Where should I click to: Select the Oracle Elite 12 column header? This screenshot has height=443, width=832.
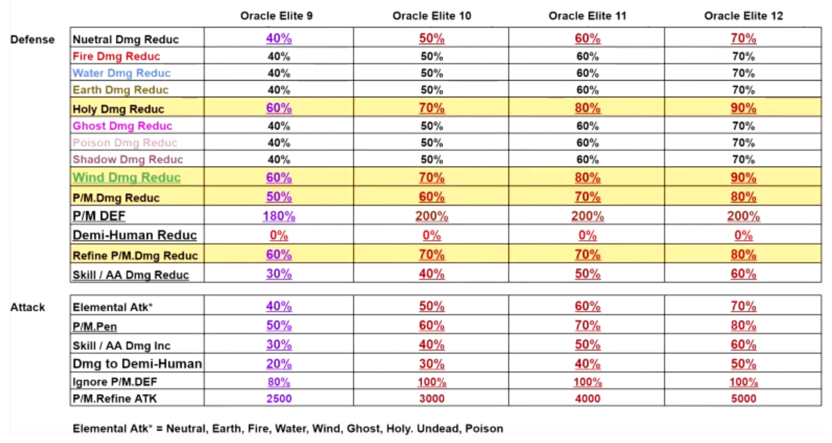click(x=743, y=16)
